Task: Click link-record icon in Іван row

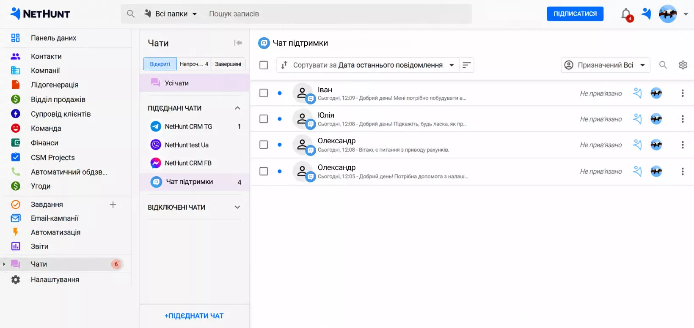Action: pyautogui.click(x=637, y=93)
